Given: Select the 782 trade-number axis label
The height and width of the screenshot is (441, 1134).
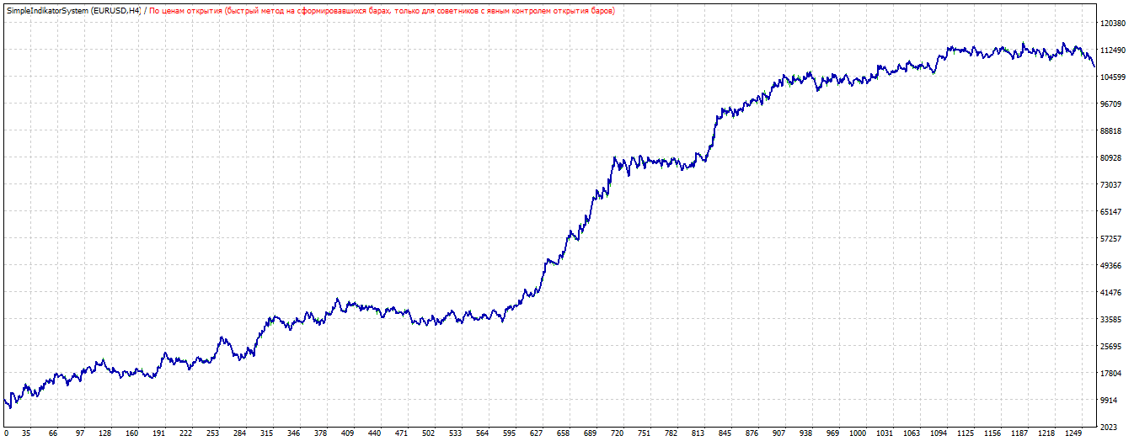Looking at the screenshot, I should pyautogui.click(x=671, y=434).
